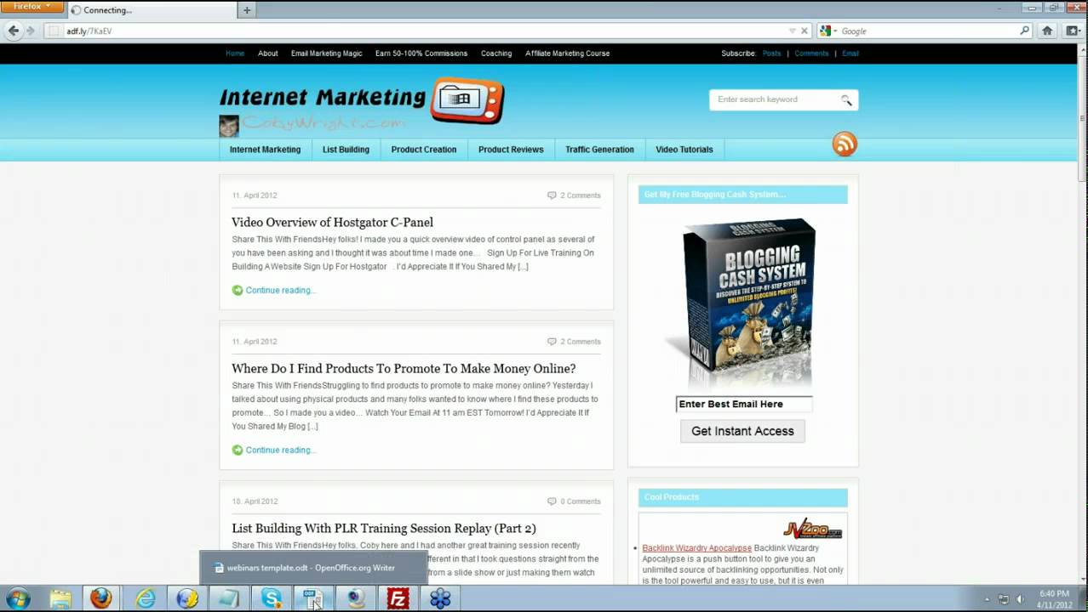Screen dimensions: 1088x612
Task: Click the webinars template.odt Writer preview
Action: (313, 568)
